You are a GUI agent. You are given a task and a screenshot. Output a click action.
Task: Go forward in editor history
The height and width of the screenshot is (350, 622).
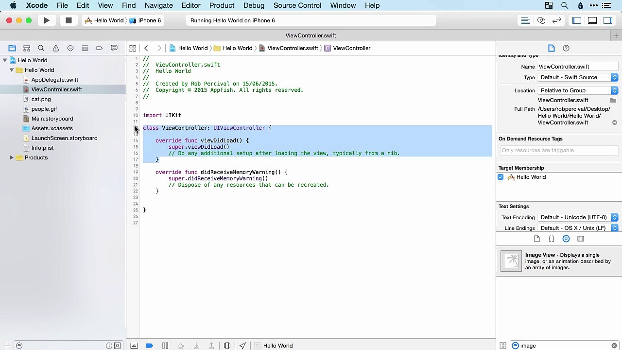coord(159,48)
